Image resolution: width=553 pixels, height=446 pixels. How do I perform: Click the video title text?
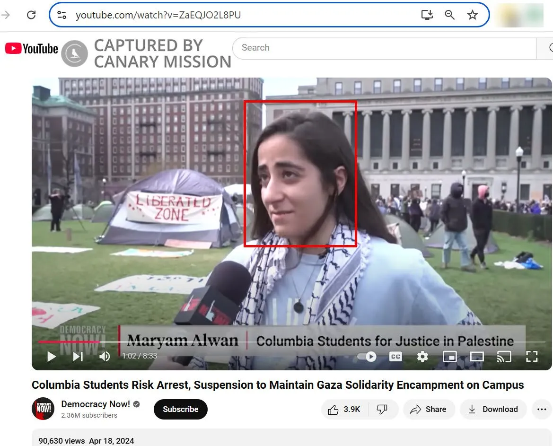278,385
